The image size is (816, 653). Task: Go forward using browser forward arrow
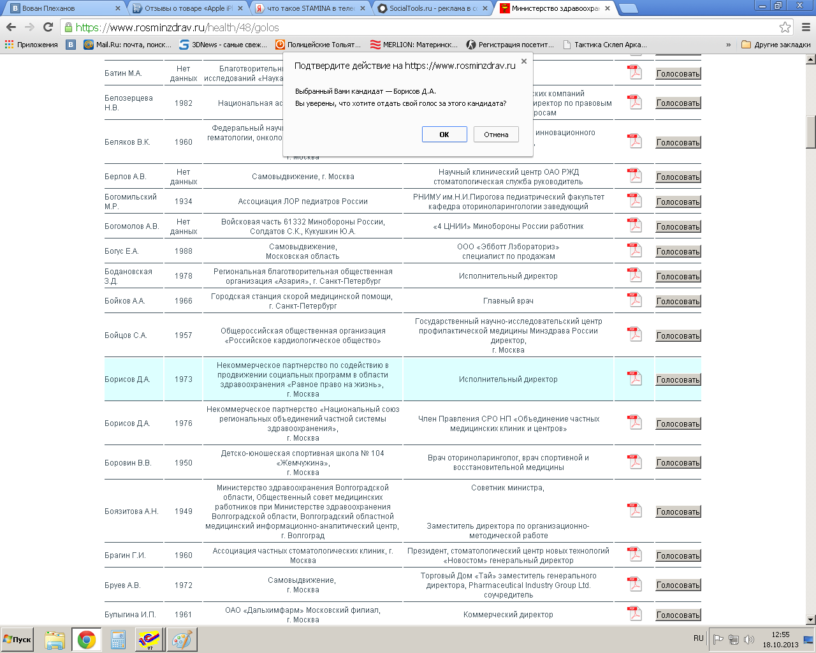tap(29, 27)
